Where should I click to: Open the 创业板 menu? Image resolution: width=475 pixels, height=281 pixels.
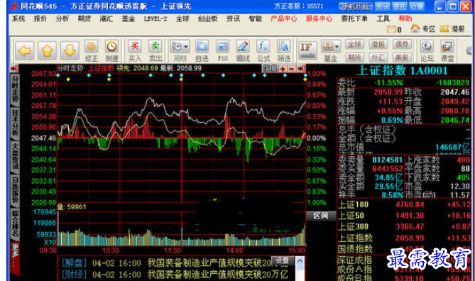coord(207,18)
